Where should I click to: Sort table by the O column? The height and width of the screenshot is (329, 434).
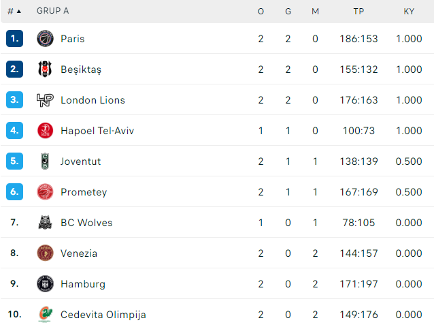tap(261, 12)
